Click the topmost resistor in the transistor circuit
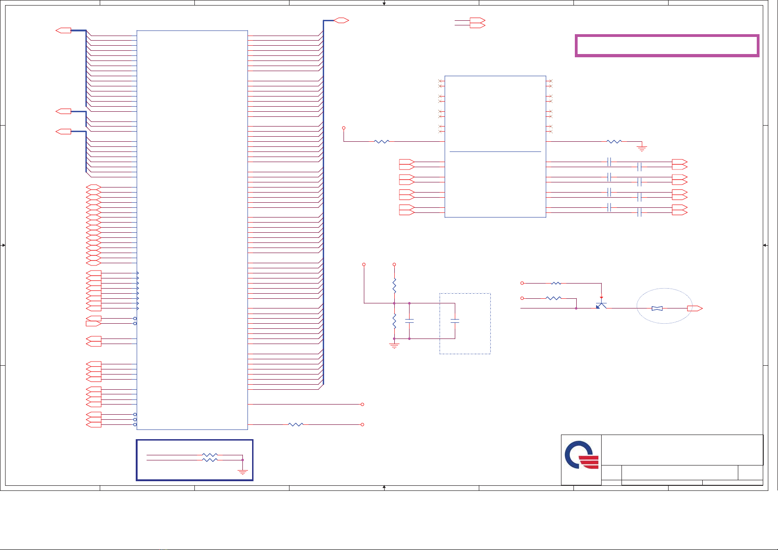This screenshot has height=550, width=778. pos(556,283)
